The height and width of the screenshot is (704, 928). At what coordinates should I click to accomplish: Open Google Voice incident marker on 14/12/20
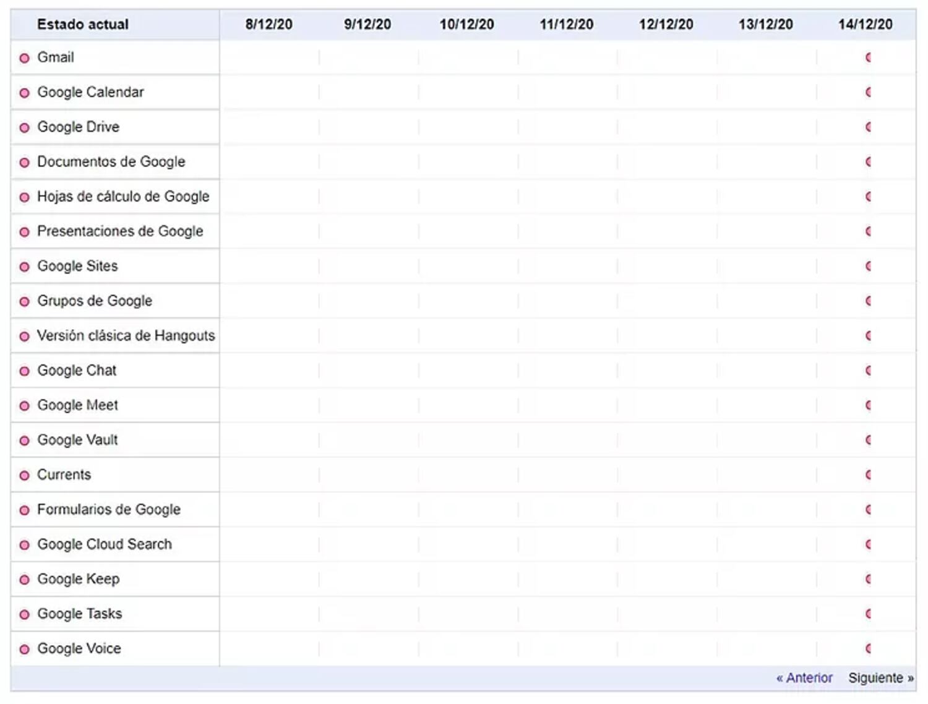(x=869, y=648)
